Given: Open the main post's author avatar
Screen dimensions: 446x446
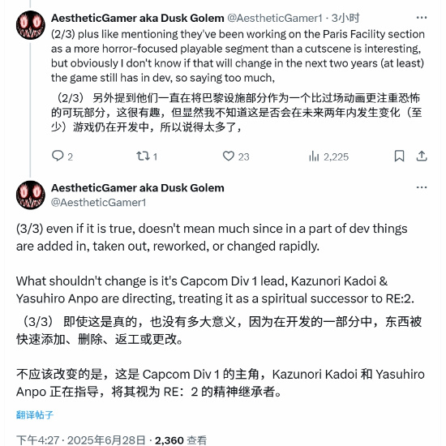Looking at the screenshot, I should click(31, 195).
